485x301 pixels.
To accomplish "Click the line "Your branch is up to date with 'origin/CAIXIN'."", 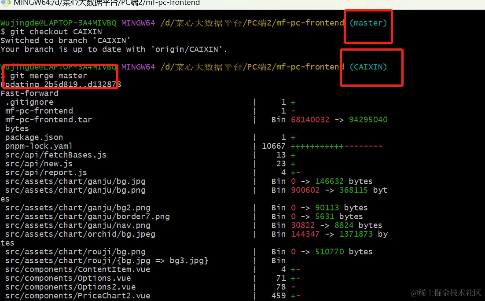I will [114, 49].
